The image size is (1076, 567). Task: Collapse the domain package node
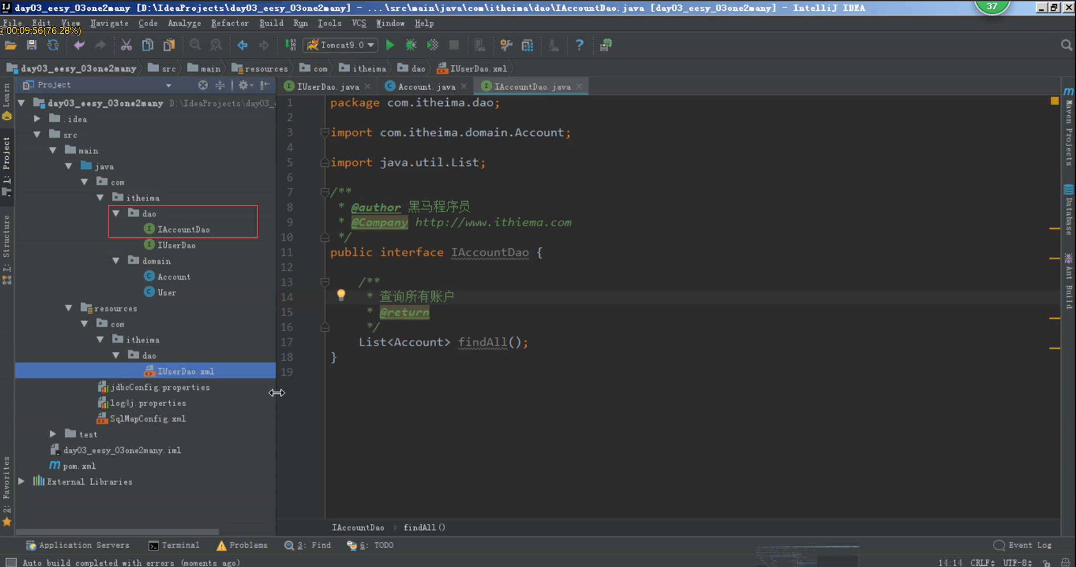pos(116,261)
